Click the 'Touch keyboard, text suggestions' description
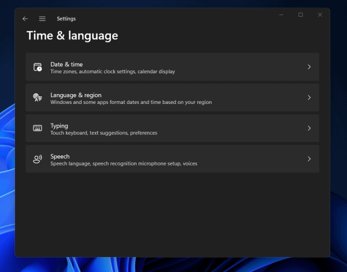347x272 pixels. [x=104, y=133]
